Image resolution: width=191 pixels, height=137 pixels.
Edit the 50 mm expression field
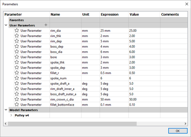tap(114, 99)
